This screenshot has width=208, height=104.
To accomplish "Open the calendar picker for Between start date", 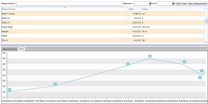I will tap(150, 3).
